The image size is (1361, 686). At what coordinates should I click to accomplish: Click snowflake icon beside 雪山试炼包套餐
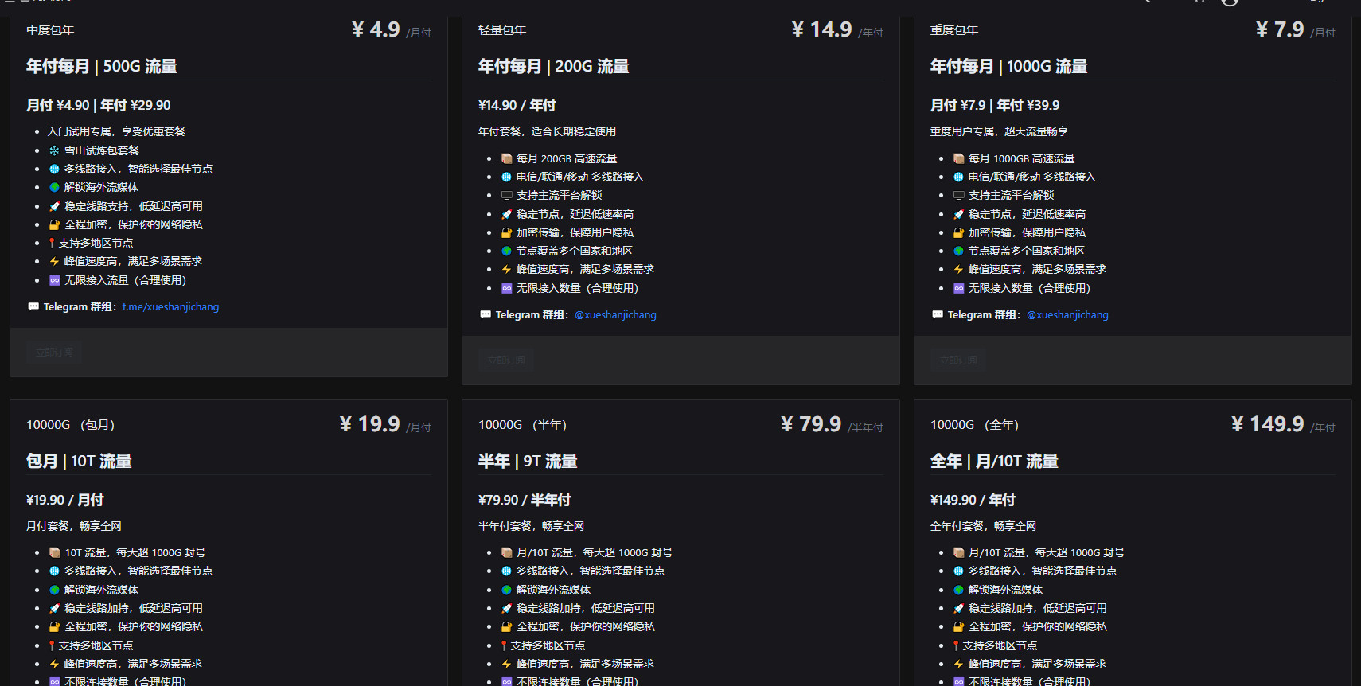54,150
